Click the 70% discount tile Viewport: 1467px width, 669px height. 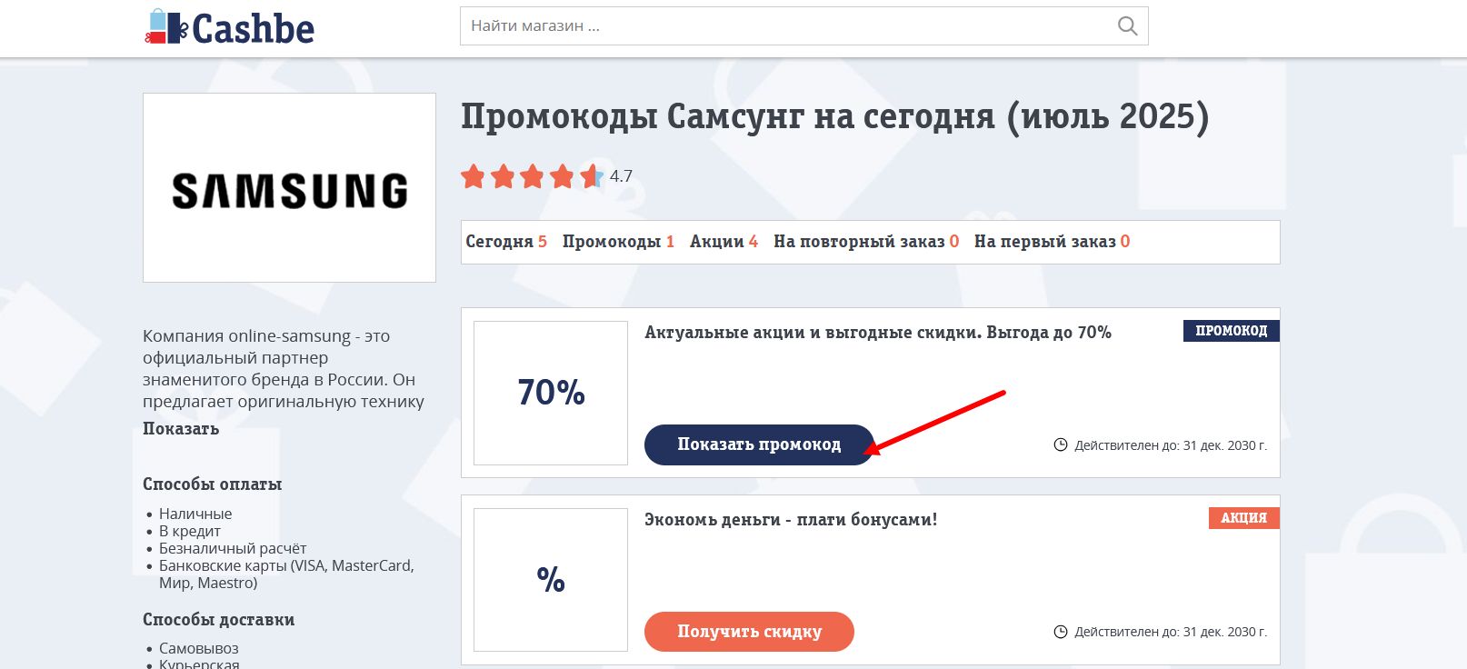(x=551, y=393)
